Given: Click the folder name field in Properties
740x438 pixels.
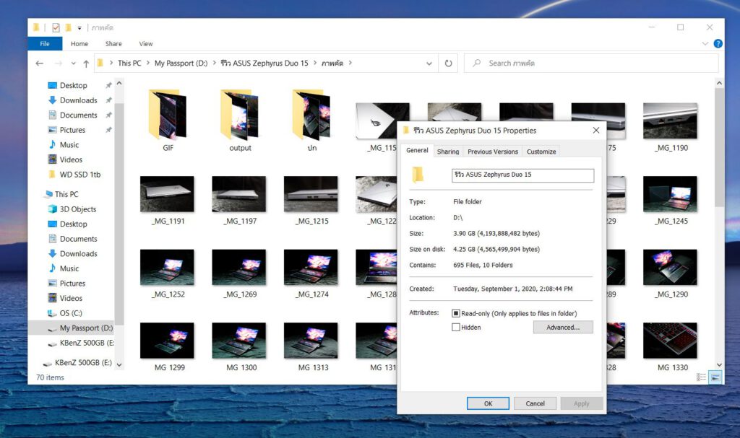Looking at the screenshot, I should click(523, 175).
